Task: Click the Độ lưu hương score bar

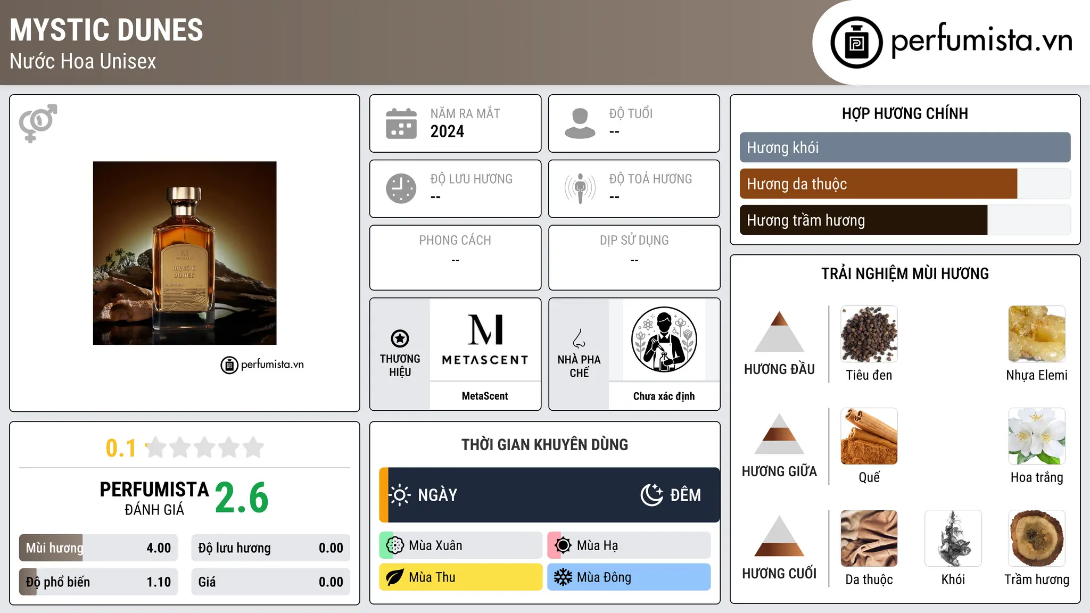Action: coord(270,548)
